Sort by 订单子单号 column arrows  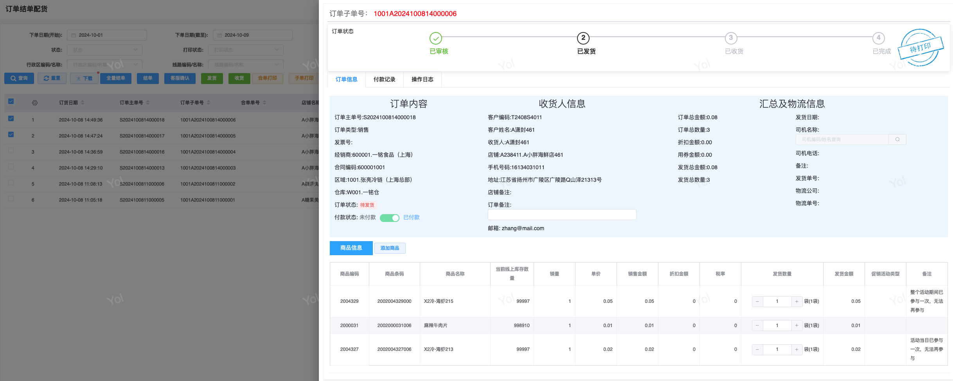pyautogui.click(x=209, y=103)
